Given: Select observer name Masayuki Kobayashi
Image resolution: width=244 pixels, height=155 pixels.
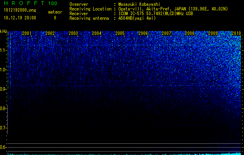Looking at the screenshot, I should (x=139, y=4).
